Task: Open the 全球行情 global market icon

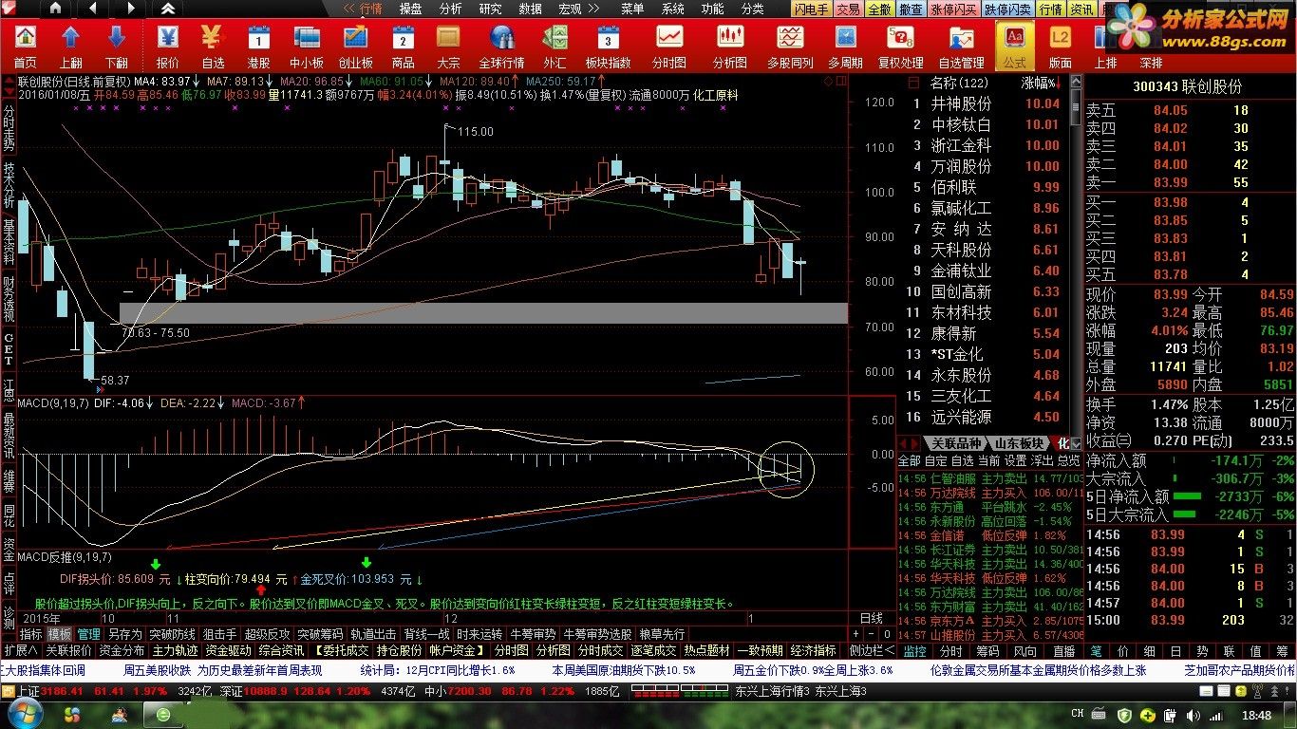Action: click(x=501, y=46)
